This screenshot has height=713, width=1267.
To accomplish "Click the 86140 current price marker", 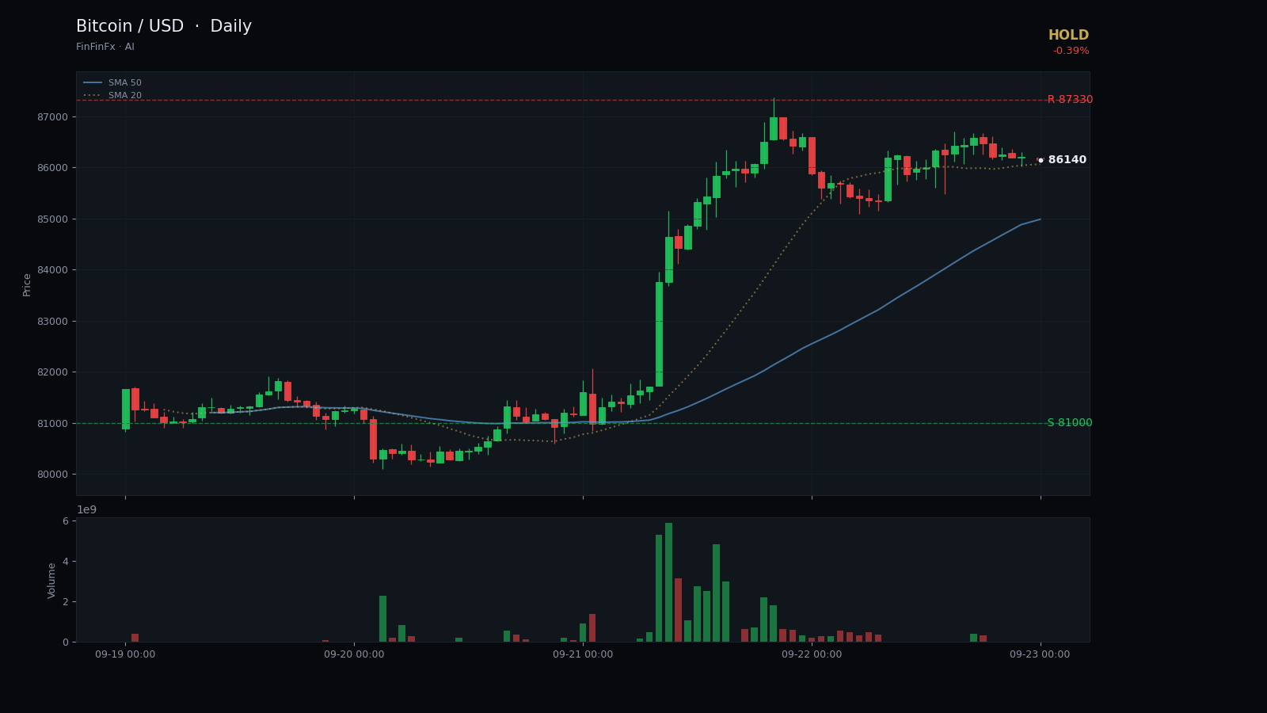I will click(1067, 160).
